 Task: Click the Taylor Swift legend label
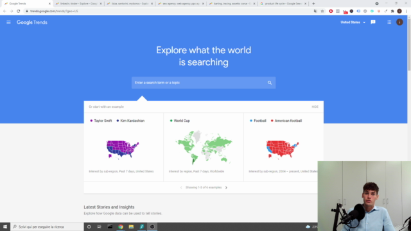pos(103,121)
